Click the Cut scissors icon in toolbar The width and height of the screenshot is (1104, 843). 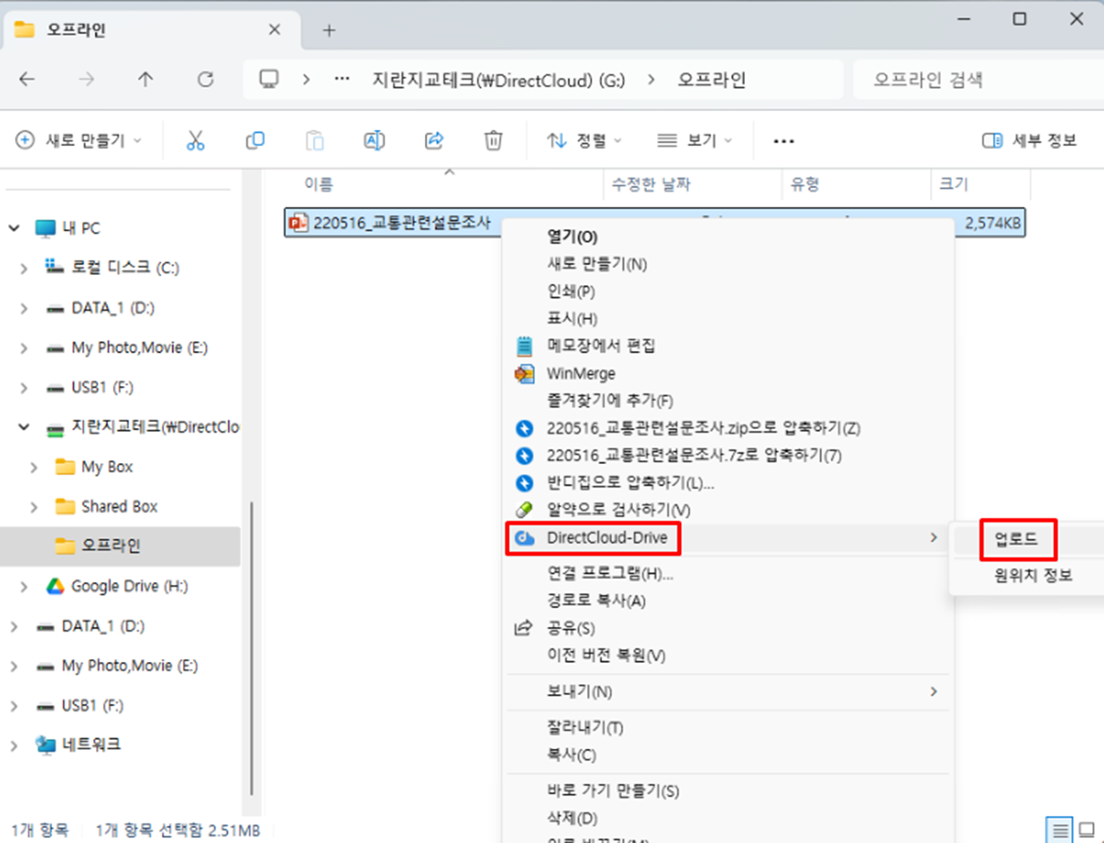[x=195, y=141]
